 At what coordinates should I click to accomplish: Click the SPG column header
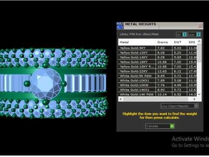(x=192, y=42)
